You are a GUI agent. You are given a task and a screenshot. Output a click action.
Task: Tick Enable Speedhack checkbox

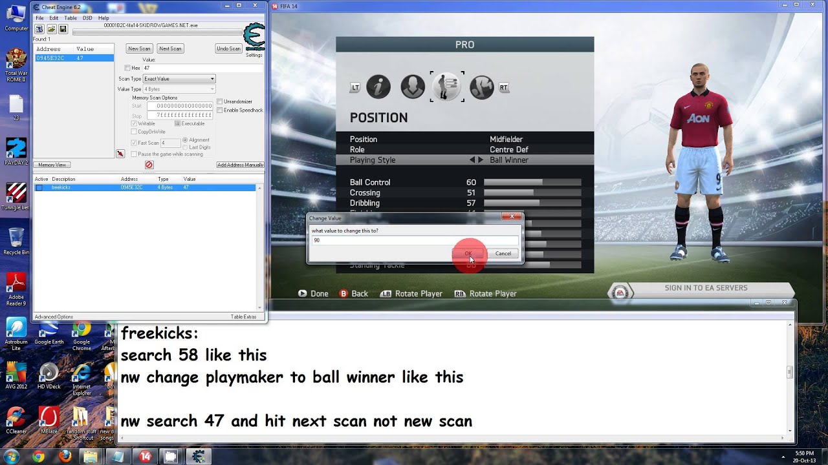[220, 110]
